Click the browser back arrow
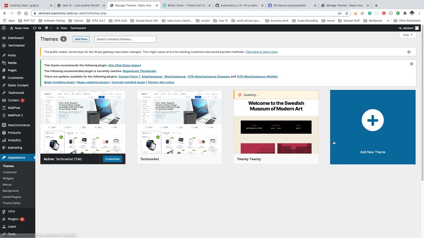The width and height of the screenshot is (424, 238). (x=5, y=13)
